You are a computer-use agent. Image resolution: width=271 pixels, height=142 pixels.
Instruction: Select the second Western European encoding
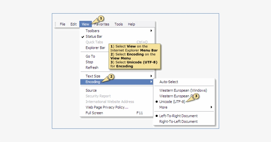(x=184, y=96)
